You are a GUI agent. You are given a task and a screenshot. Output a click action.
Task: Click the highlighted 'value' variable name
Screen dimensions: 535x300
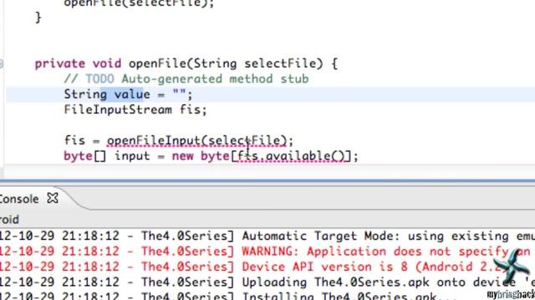click(x=132, y=94)
